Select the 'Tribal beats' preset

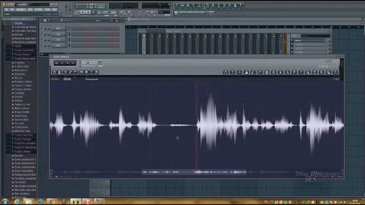click(x=21, y=127)
